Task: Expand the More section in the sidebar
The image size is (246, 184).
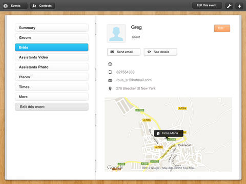Action: click(x=52, y=97)
